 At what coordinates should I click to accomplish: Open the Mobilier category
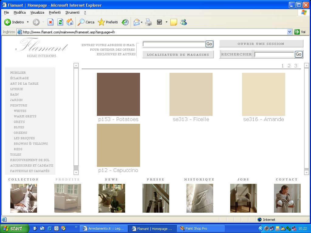[x=18, y=73]
